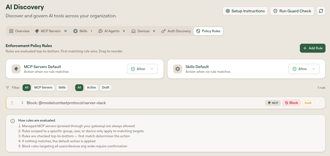Image resolution: width=330 pixels, height=156 pixels.
Task: Open Setup Instructions
Action: [245, 11]
